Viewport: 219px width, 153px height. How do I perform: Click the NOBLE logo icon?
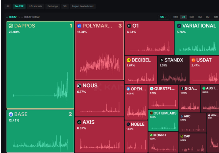(x=128, y=124)
